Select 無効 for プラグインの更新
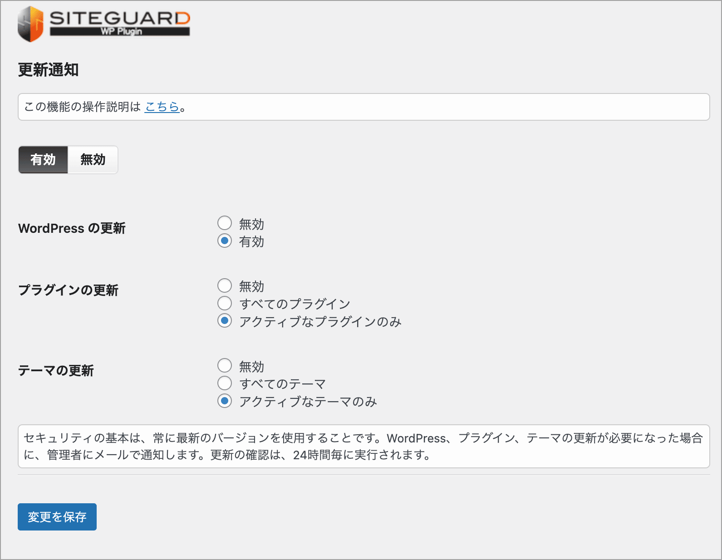 225,285
